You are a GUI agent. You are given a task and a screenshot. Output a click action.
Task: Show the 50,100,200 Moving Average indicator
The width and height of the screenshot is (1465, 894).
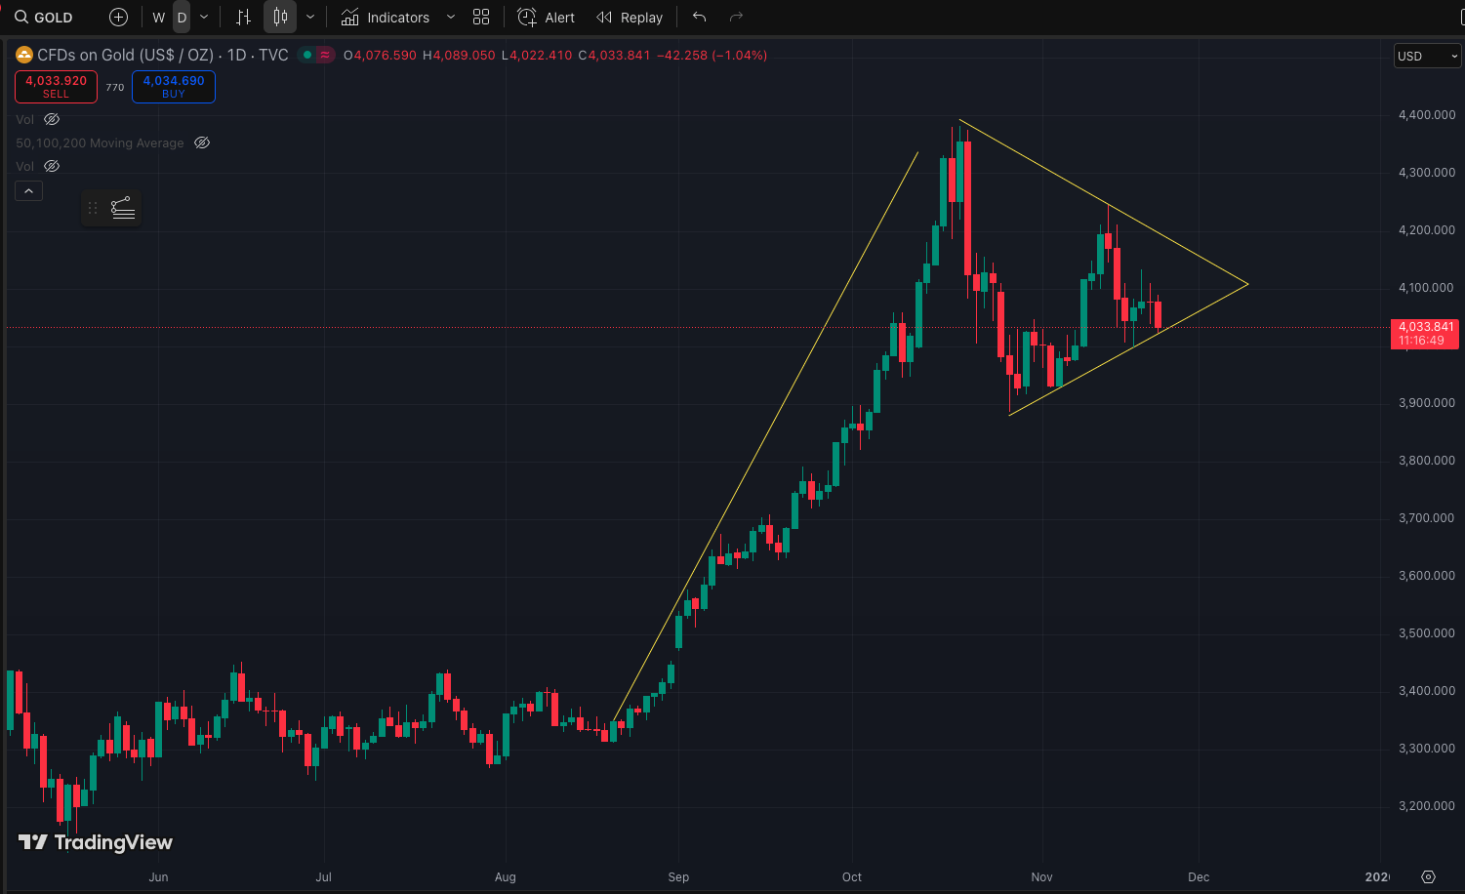tap(202, 142)
